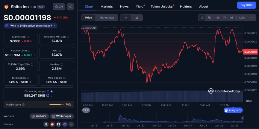The height and width of the screenshot is (129, 259).
Task: Switch to the Holders tab
Action: [x=186, y=7]
